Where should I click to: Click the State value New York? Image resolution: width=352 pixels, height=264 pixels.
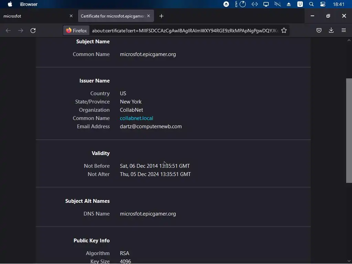point(131,102)
